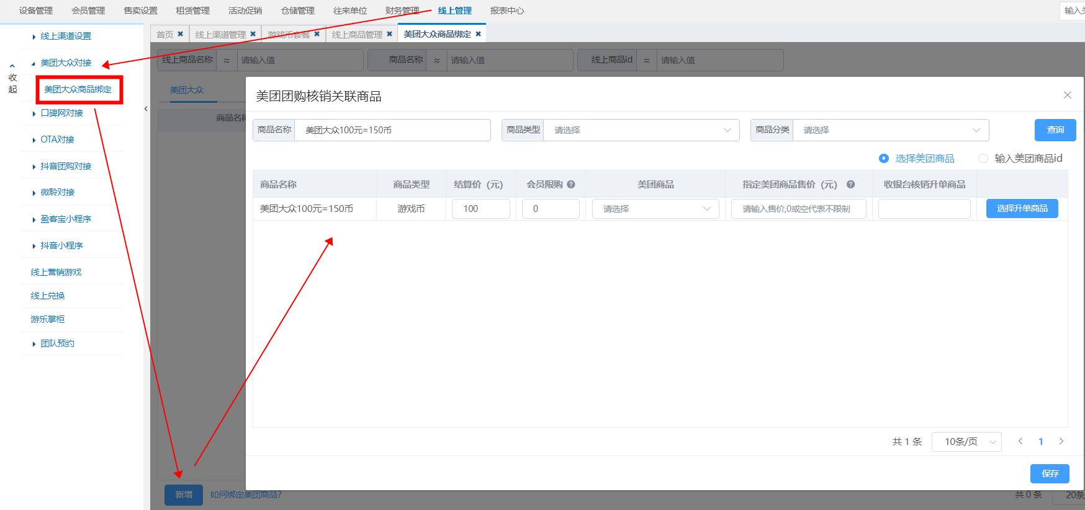Expand the 线上渠道设置 tree node
Screen dimensions: 1085x510
pos(34,37)
